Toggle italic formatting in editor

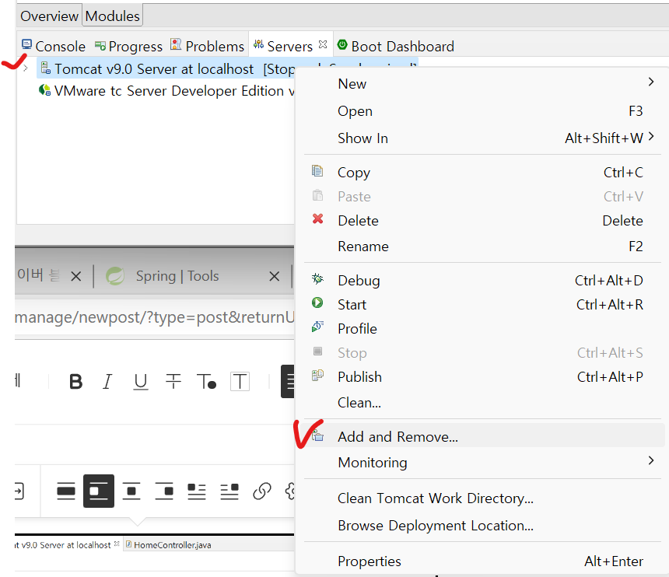pyautogui.click(x=107, y=381)
